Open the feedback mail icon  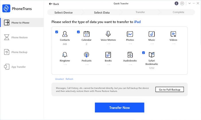coord(182,3)
